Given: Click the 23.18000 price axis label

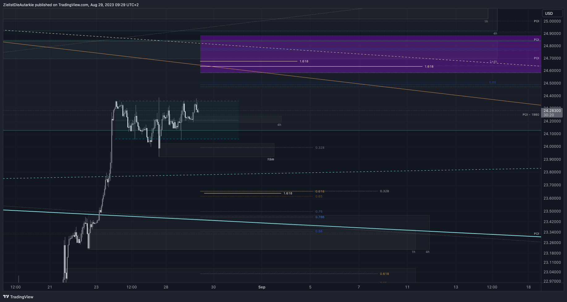Looking at the screenshot, I should pyautogui.click(x=552, y=253).
